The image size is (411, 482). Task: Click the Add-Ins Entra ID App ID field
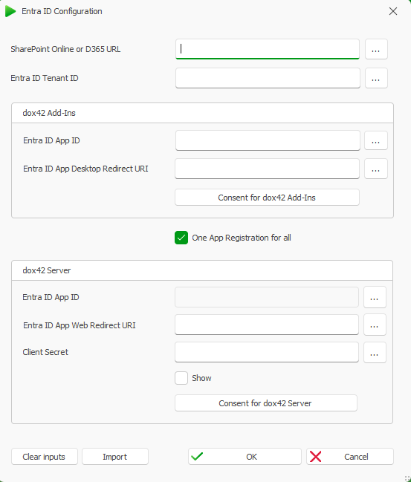tap(268, 140)
